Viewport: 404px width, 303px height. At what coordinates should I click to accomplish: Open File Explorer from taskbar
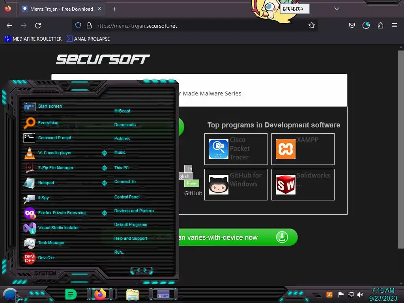(133, 294)
